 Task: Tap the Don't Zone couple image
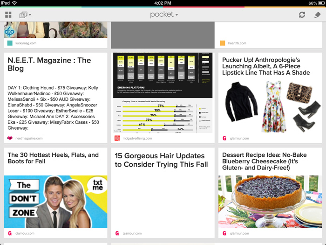tap(55, 202)
